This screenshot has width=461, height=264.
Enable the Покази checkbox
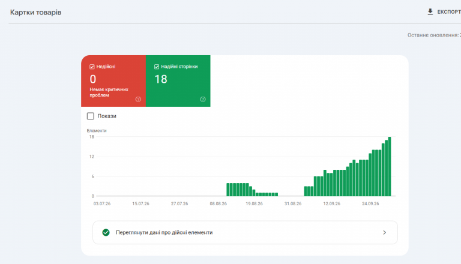pyautogui.click(x=91, y=116)
